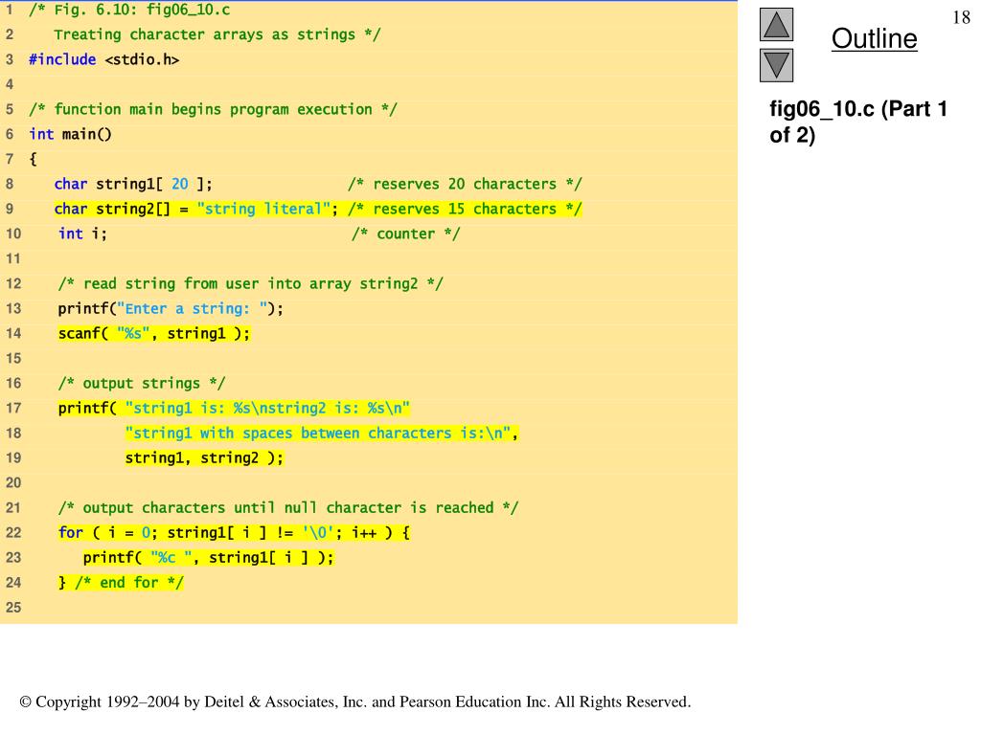Viewport: 981px width, 735px height.
Task: Click the '/* counter */' comment
Action: click(x=405, y=234)
